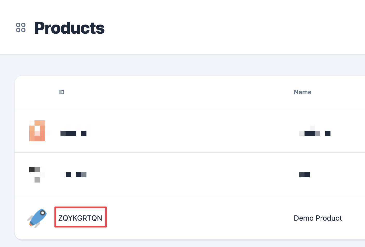365x247 pixels.
Task: Open the Demo Product name link
Action: click(318, 218)
